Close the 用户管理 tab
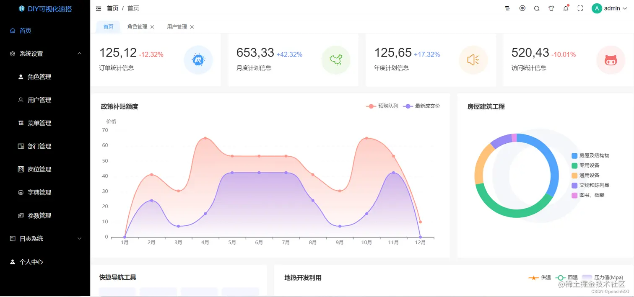Viewport: 634px width, 297px height. point(192,27)
